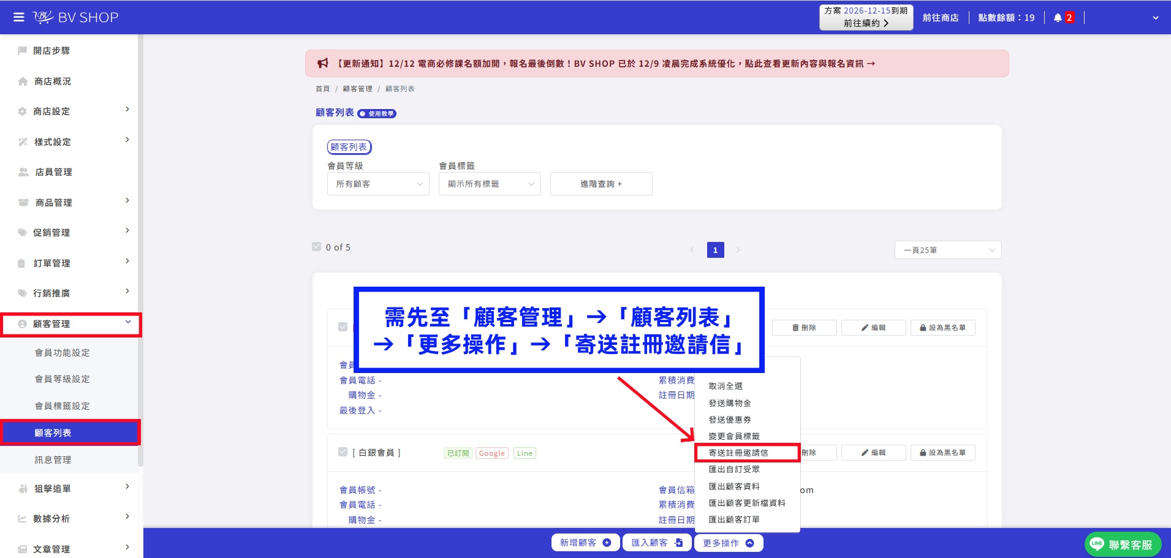Click the plus icon on 新增顧客

pyautogui.click(x=607, y=543)
